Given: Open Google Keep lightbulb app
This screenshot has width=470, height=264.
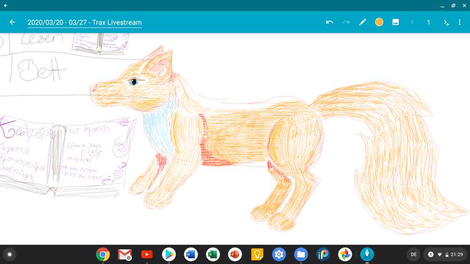Looking at the screenshot, I should tap(257, 255).
